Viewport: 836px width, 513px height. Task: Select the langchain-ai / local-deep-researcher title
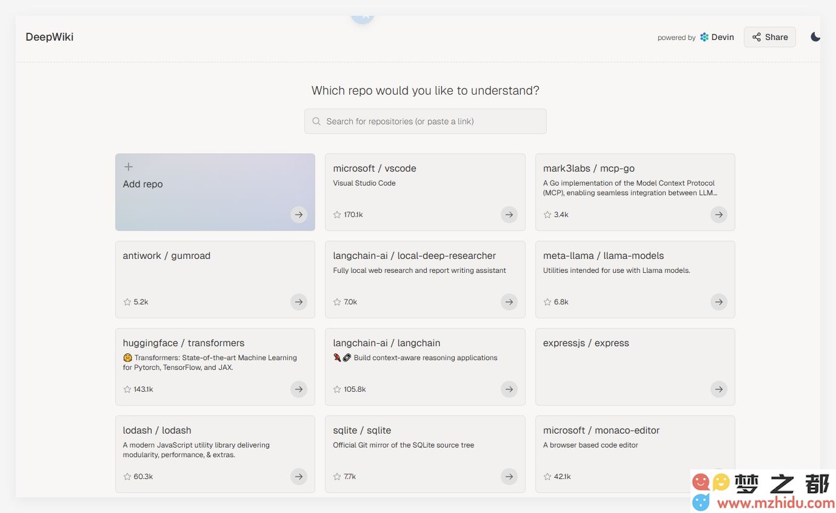tap(415, 256)
